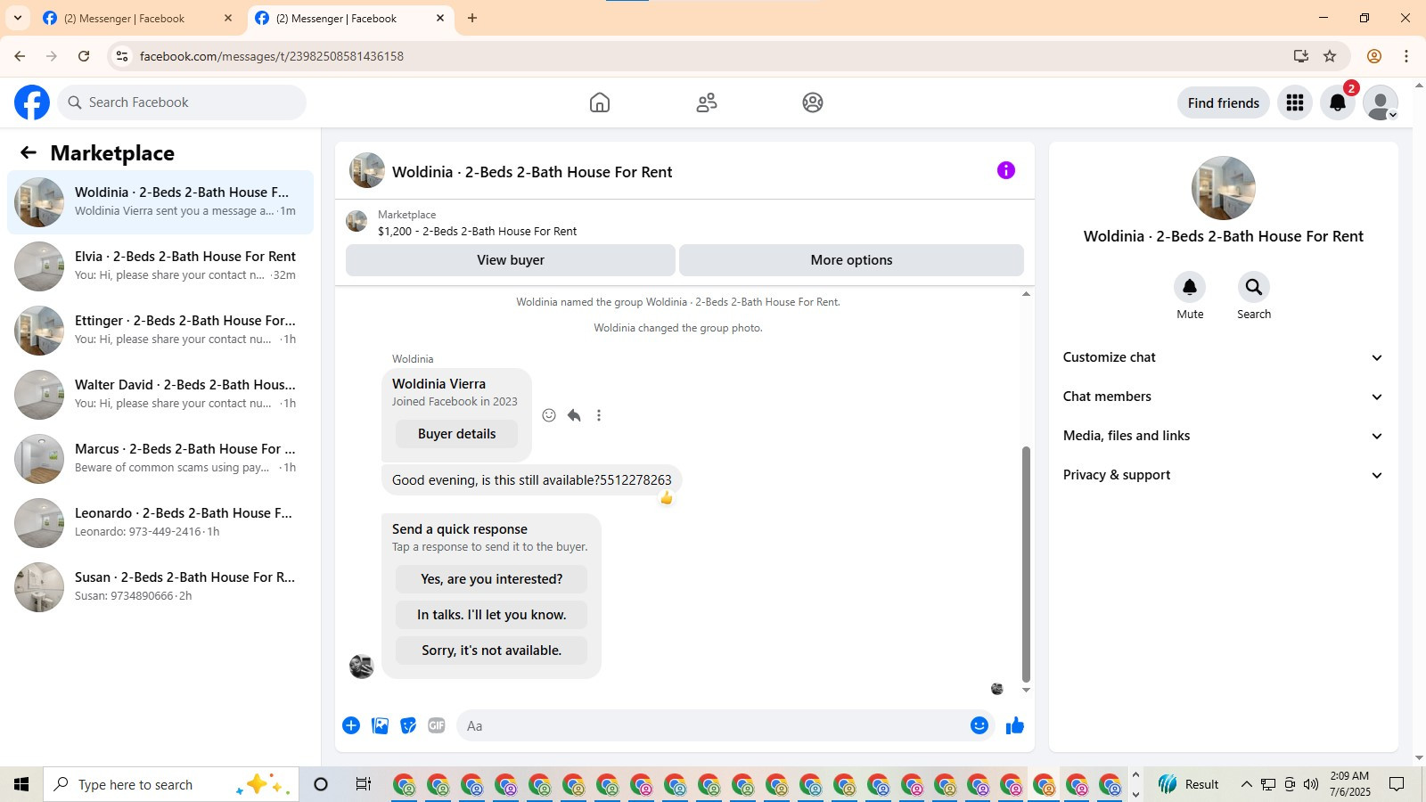Expand Media, files and links section
This screenshot has height=802, width=1426.
(1223, 436)
